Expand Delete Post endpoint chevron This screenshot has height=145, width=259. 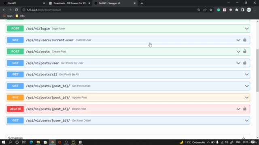click(238, 109)
